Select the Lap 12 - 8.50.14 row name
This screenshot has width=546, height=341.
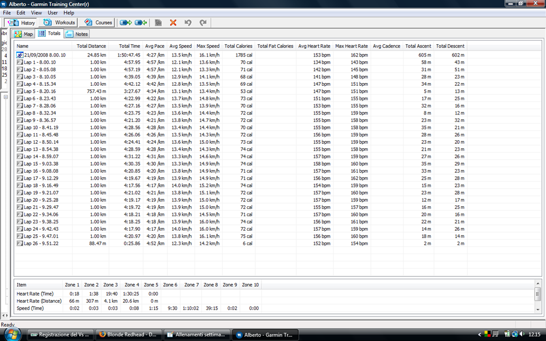tap(41, 142)
